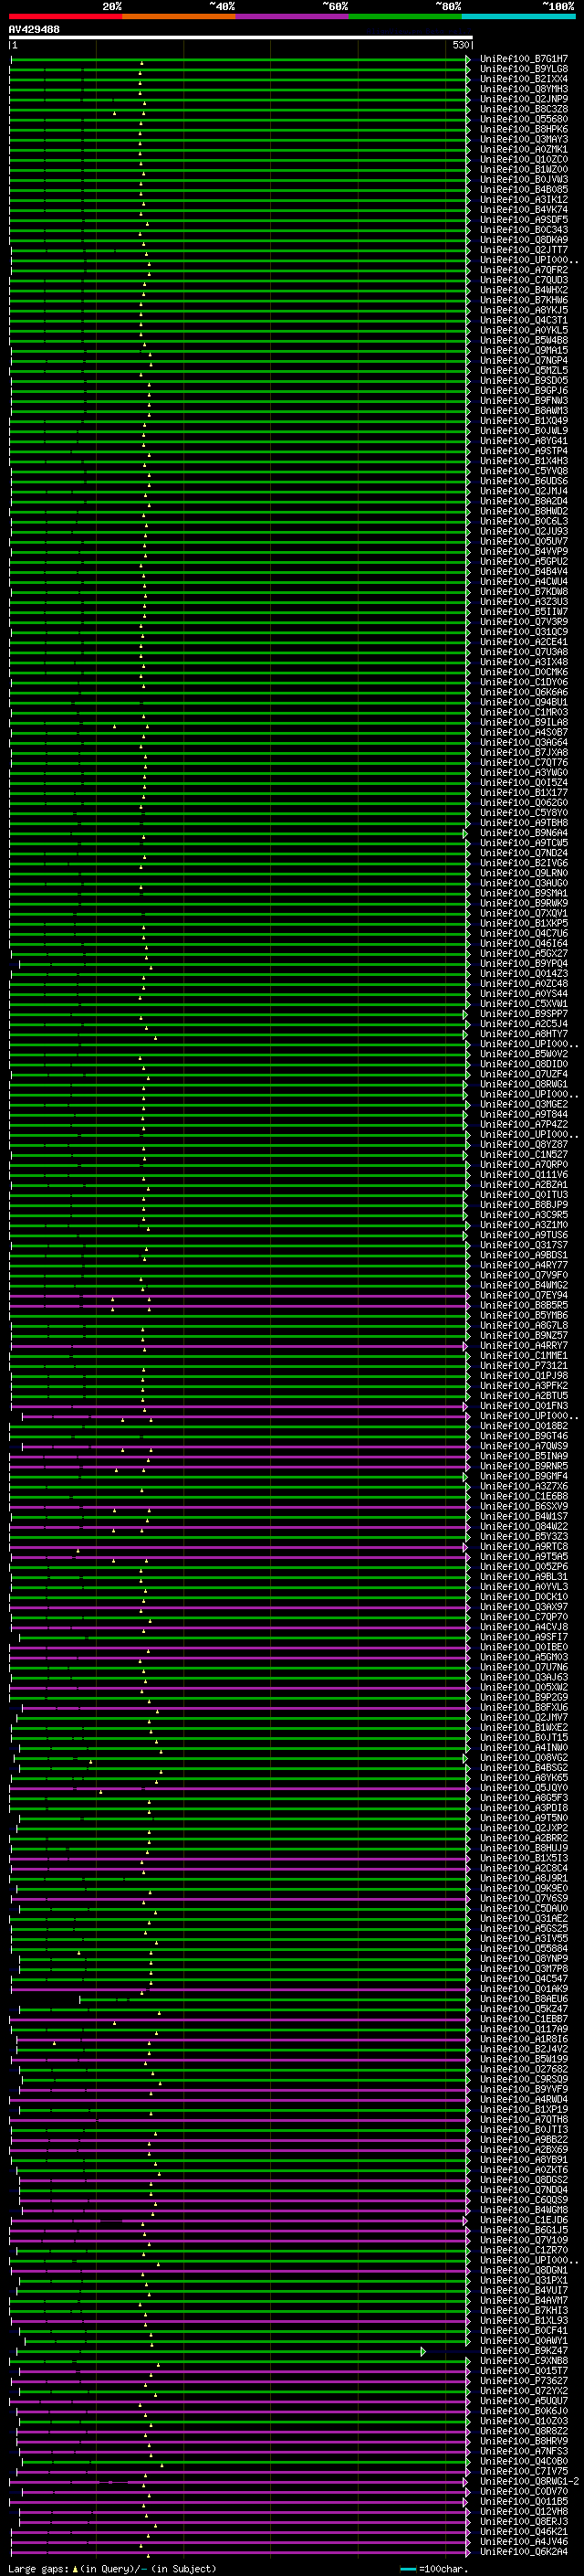Click the yellow gap triangle in the legend
584x2576 pixels.
click(75, 2568)
